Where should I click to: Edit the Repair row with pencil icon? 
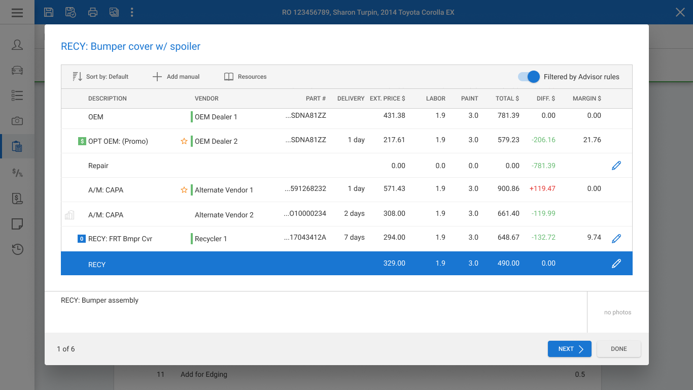616,166
